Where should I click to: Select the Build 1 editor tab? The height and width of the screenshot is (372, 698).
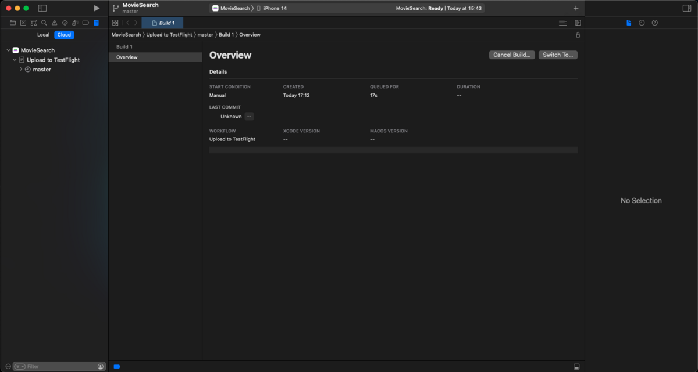pos(162,23)
